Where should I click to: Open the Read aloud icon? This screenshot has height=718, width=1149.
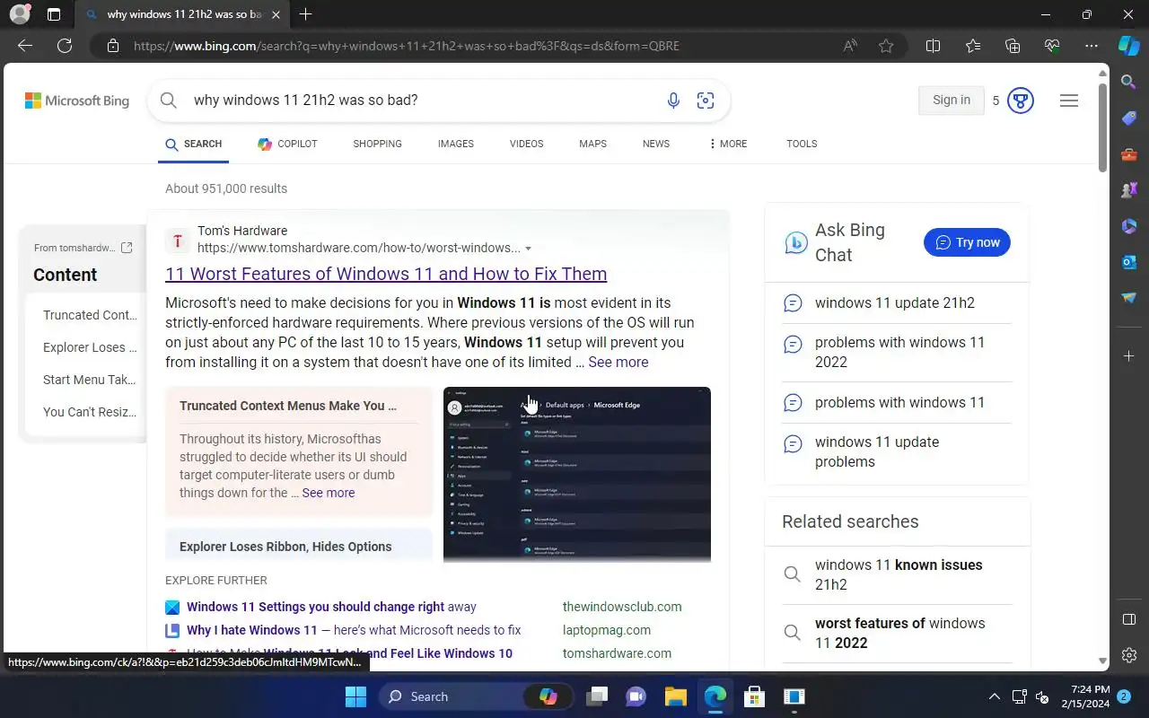click(x=849, y=46)
